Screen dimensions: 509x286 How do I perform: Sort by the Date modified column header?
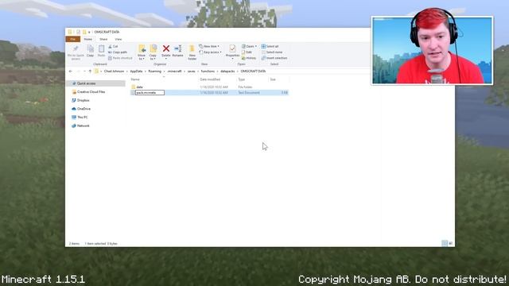click(210, 79)
